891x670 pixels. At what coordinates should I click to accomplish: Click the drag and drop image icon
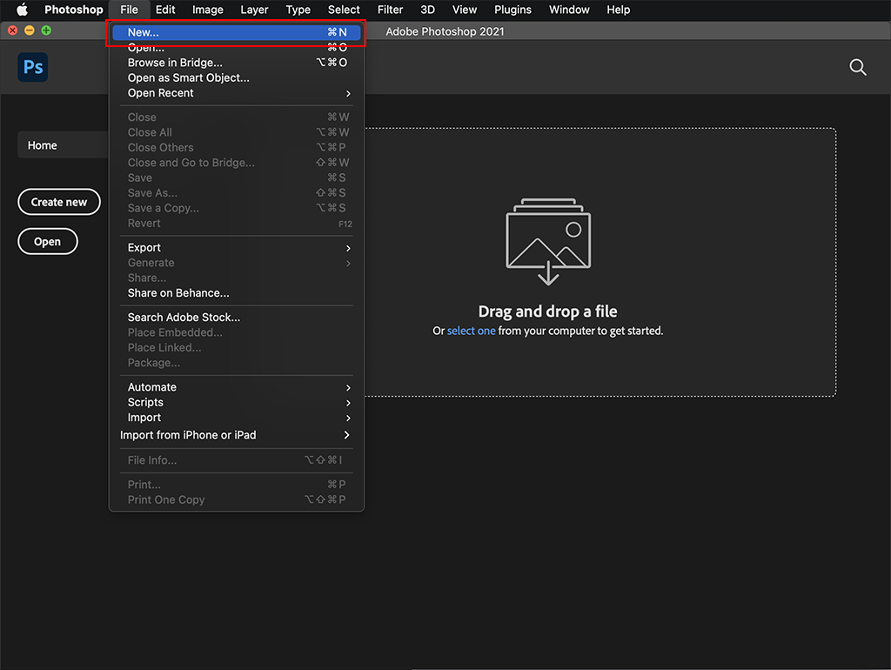point(548,242)
